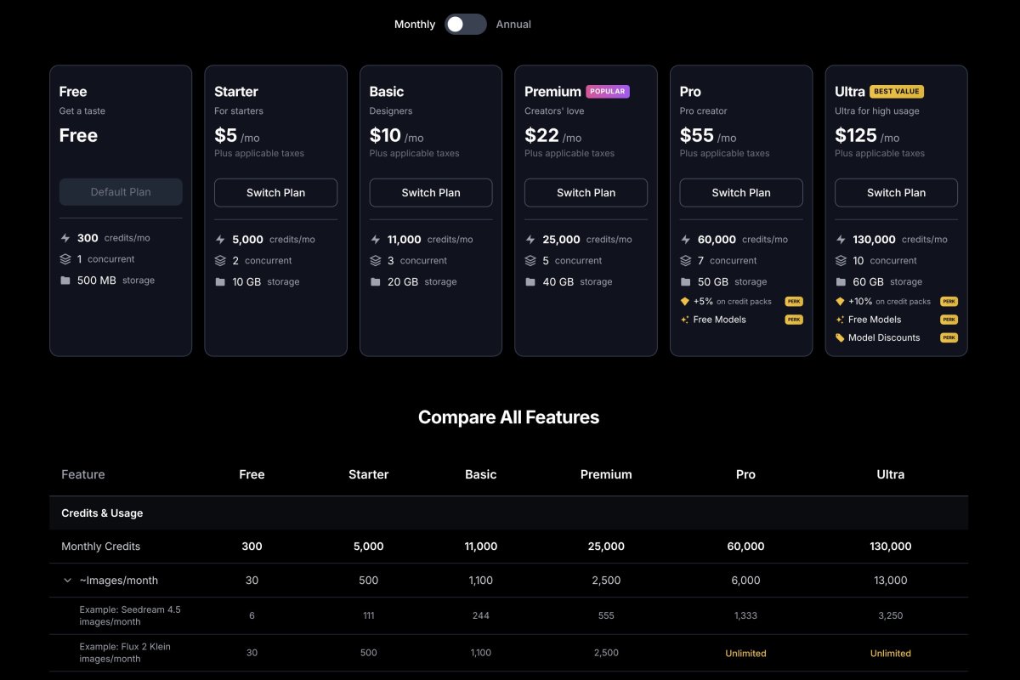Click the folder storage icon on Basic card
The width and height of the screenshot is (1020, 680).
pos(376,282)
